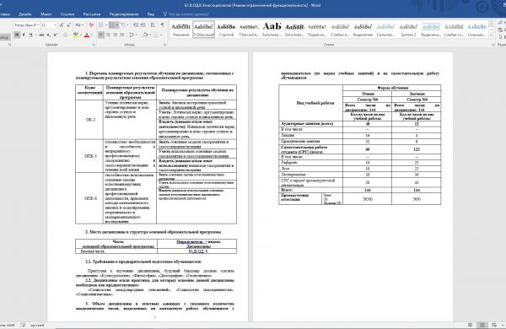Increase paragraph indent
Viewport: 506px width, 329px height.
tap(143, 24)
